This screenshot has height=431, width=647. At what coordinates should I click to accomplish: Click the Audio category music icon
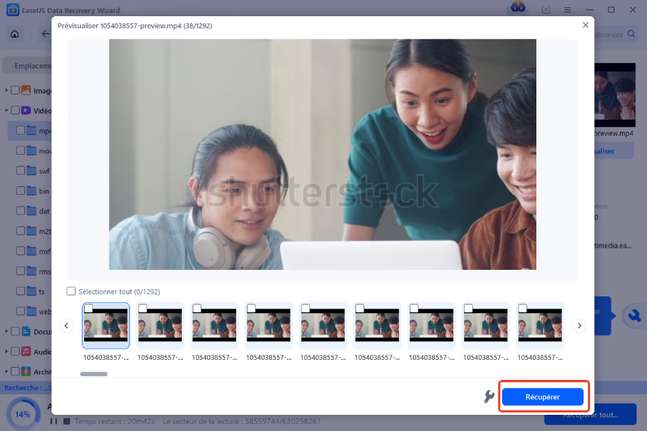point(26,351)
